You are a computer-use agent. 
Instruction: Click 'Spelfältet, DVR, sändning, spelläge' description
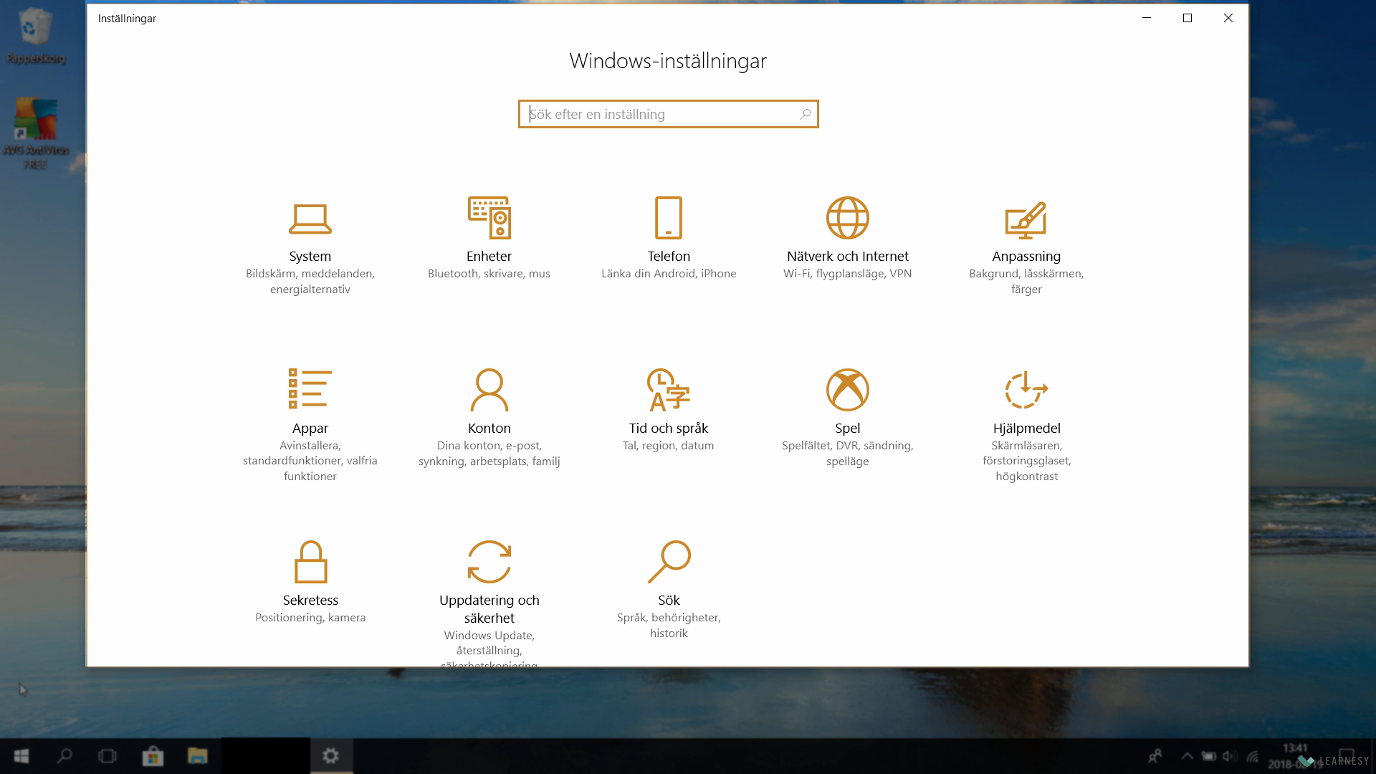[847, 454]
